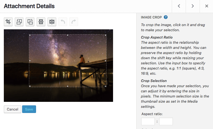Flip the image horizontally
The height and width of the screenshot is (129, 213).
(52, 22)
